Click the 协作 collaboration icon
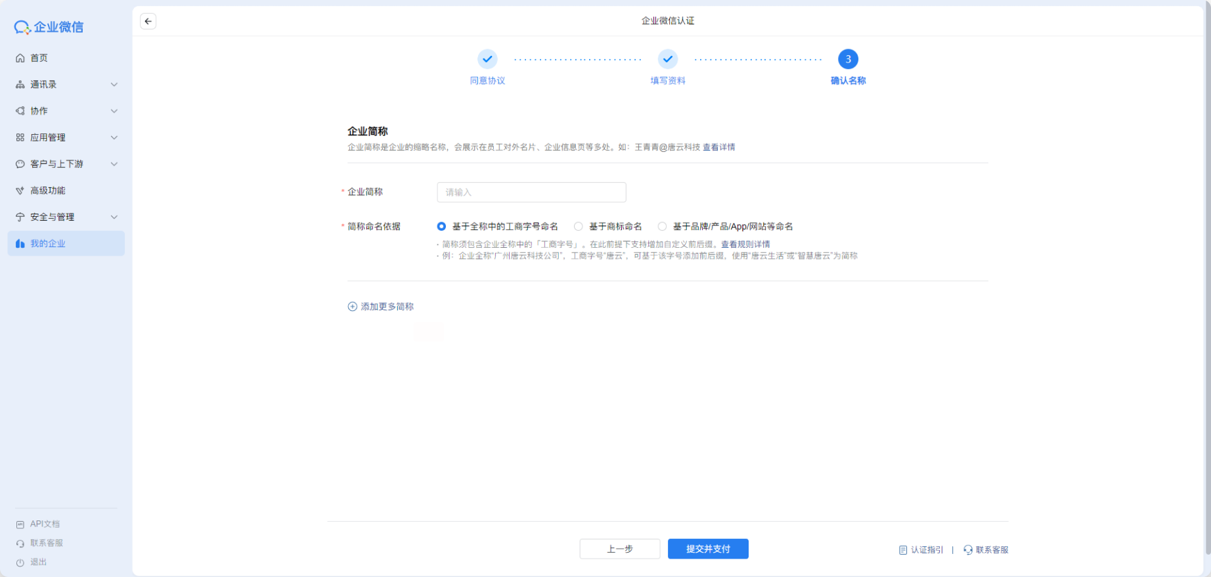 [20, 111]
